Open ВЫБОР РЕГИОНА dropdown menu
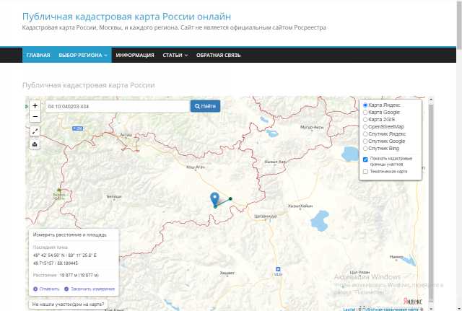The height and width of the screenshot is (311, 462). (83, 55)
